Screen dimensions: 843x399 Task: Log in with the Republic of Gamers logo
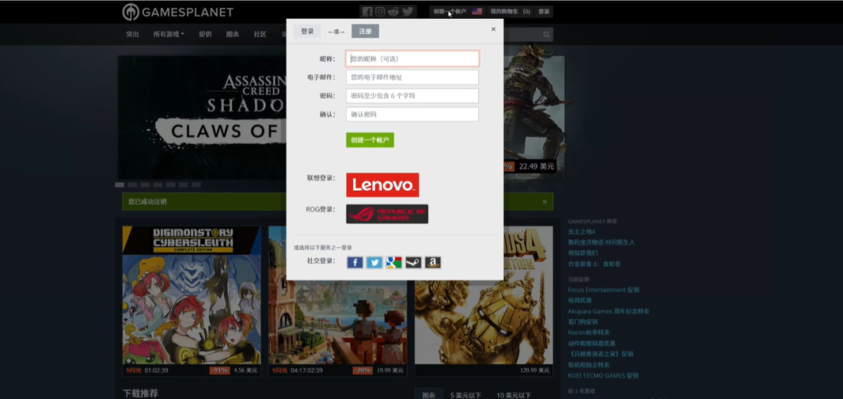(x=387, y=214)
